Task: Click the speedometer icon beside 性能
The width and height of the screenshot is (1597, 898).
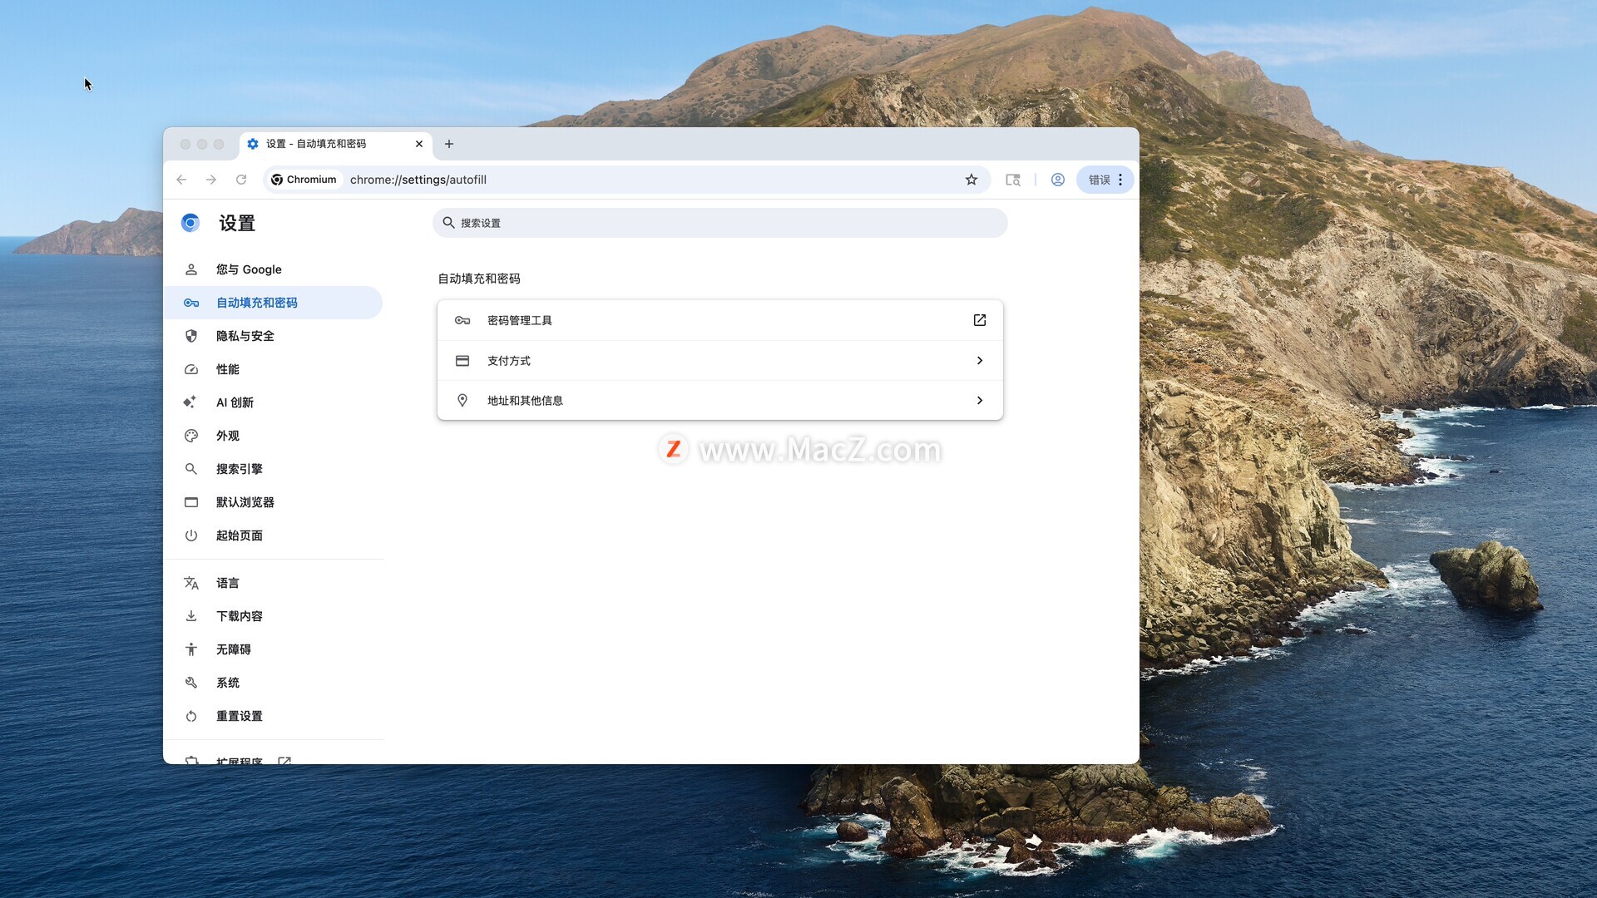Action: 191,369
